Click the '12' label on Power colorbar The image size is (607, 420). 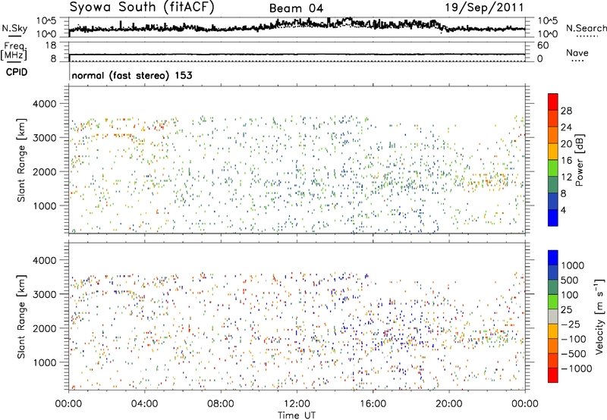coord(566,177)
